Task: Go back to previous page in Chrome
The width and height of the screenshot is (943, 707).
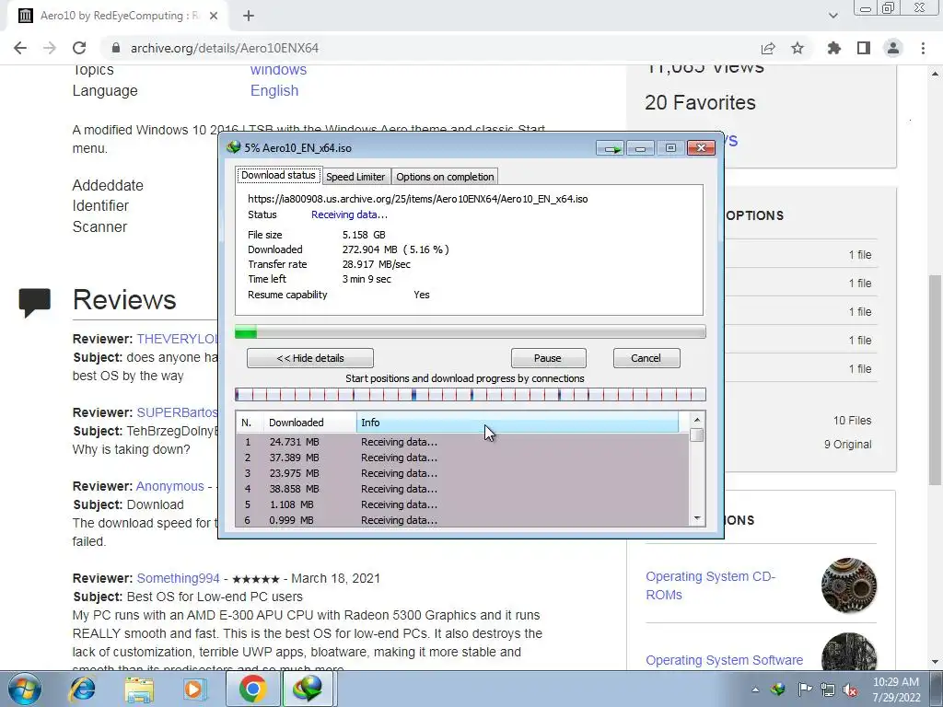Action: coord(20,48)
